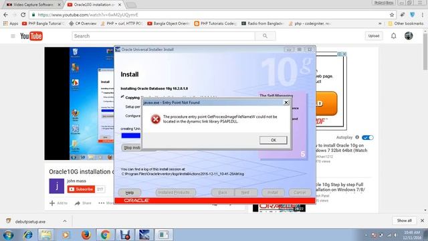Open the Other bookmarks folder
The width and height of the screenshot is (428, 241).
[406, 23]
